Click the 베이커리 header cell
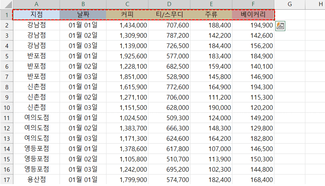This screenshot has height=186, width=325. tap(253, 15)
